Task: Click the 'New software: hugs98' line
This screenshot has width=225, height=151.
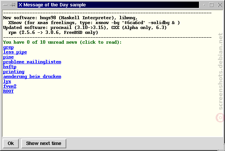Action: coord(70,18)
